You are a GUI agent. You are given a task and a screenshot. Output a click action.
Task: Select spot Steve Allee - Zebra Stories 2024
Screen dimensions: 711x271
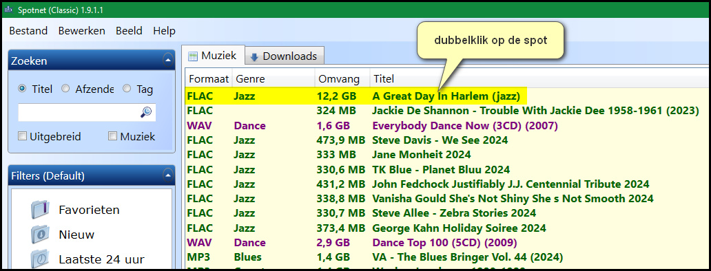coord(454,213)
